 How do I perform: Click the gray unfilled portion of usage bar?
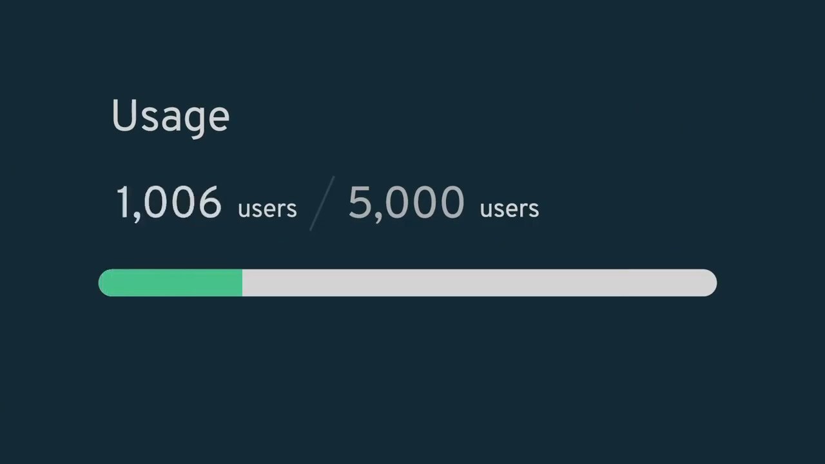[478, 283]
